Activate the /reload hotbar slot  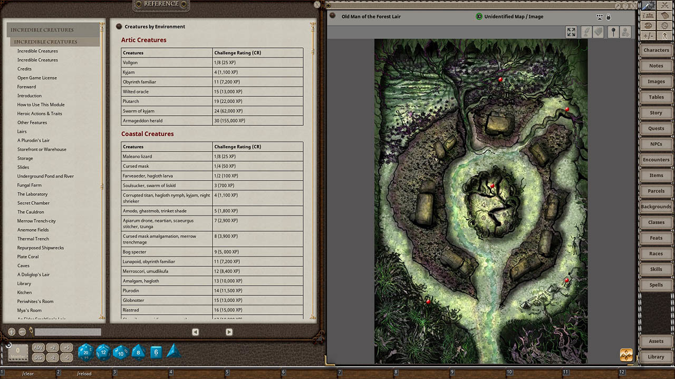coord(84,373)
